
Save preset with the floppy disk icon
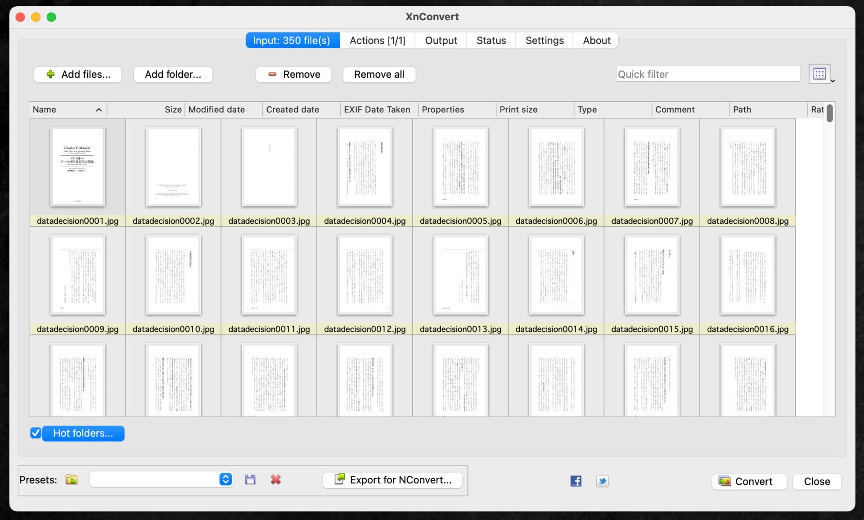click(250, 479)
